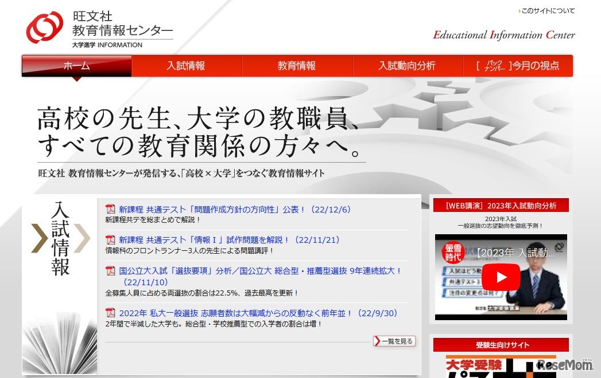Click the 一覧を見る button
This screenshot has width=601, height=378.
pos(394,341)
